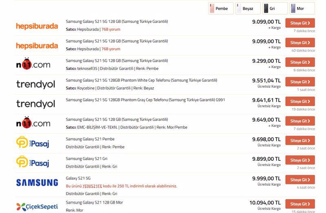The image size is (326, 213).
Task: Go to site for the 9.899,00 TL Pasaj offer
Action: (x=300, y=160)
